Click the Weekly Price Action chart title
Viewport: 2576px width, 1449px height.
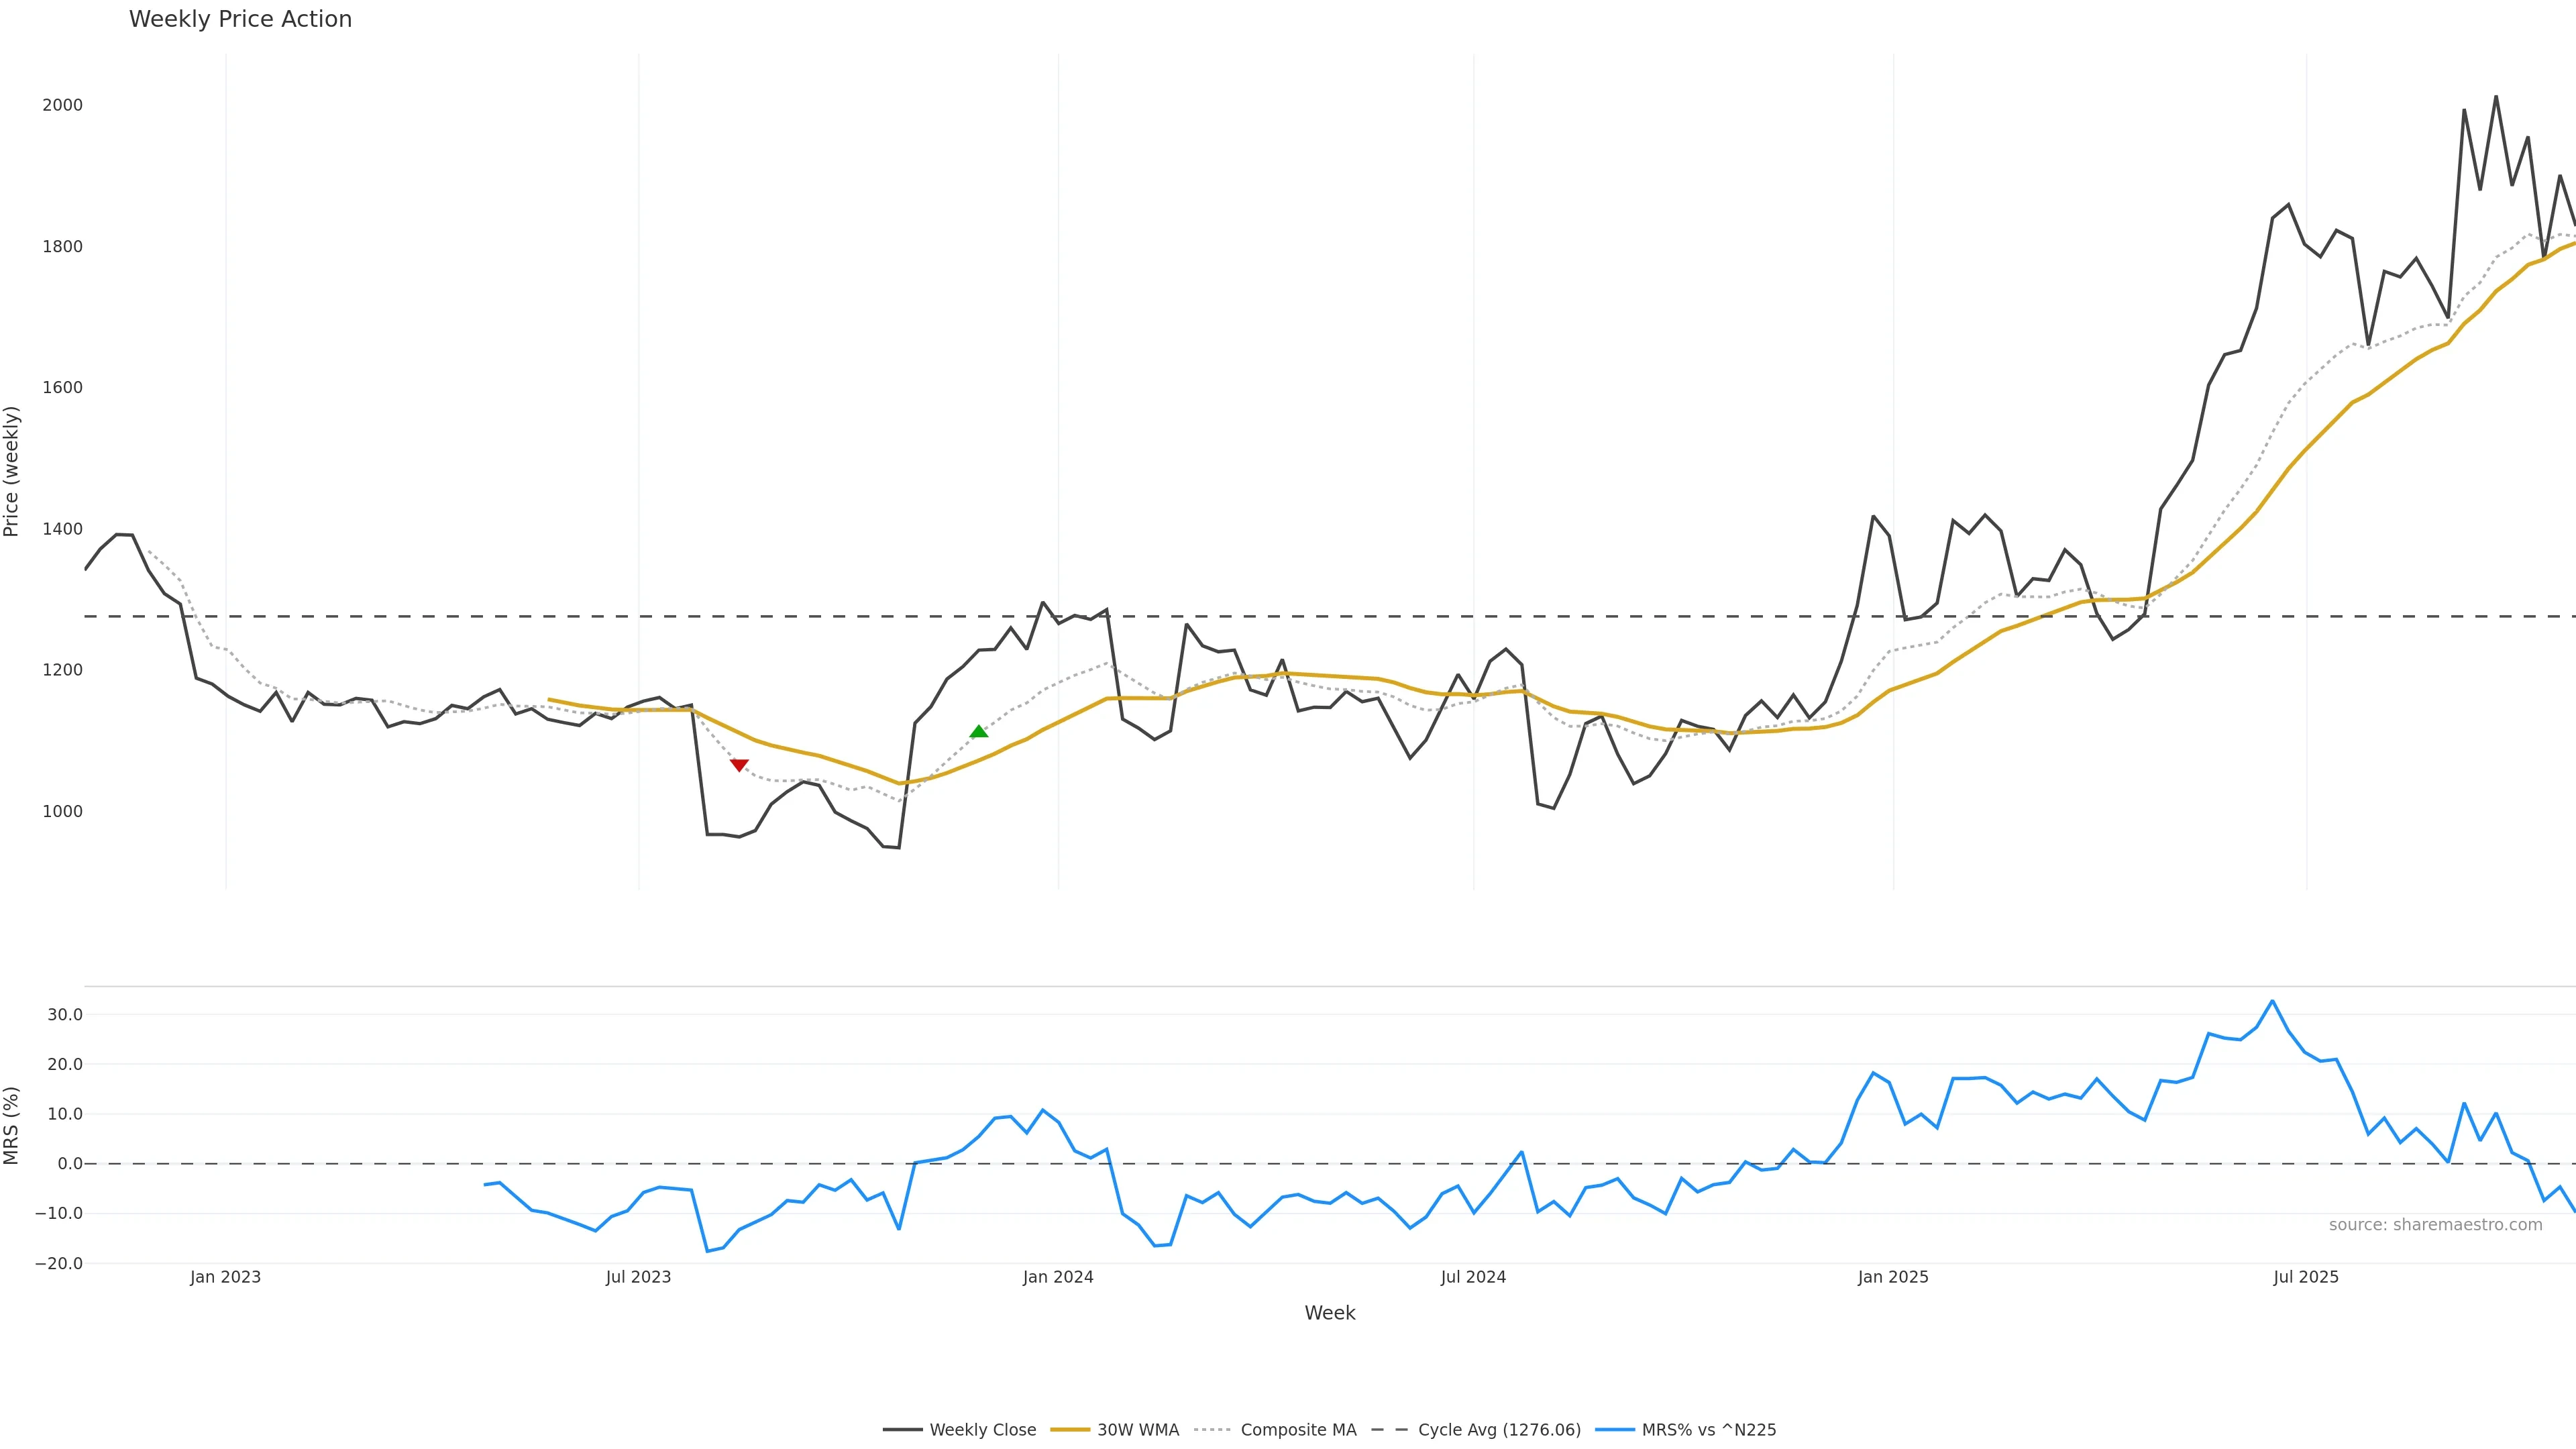(240, 19)
